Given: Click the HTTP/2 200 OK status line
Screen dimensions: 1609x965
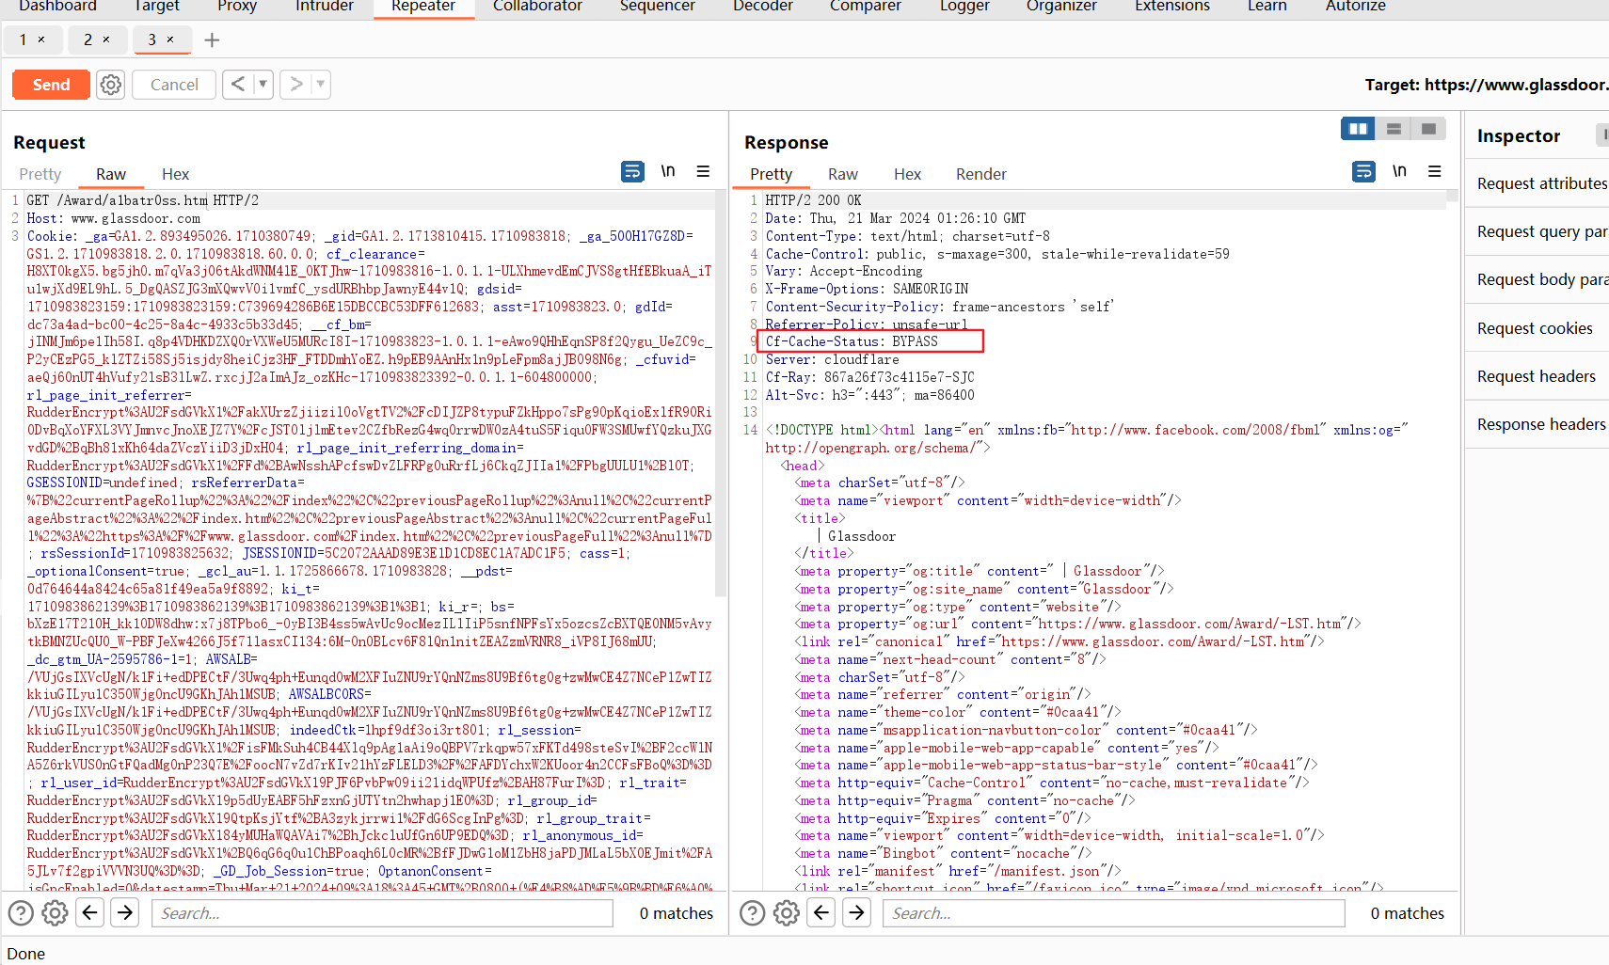Looking at the screenshot, I should (813, 200).
